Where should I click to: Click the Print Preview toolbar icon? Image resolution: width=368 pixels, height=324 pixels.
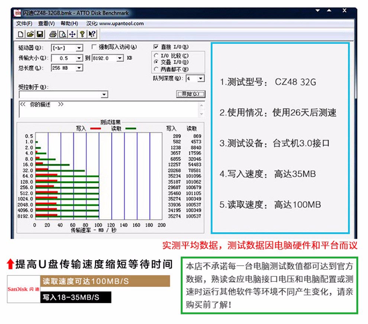pos(62,34)
